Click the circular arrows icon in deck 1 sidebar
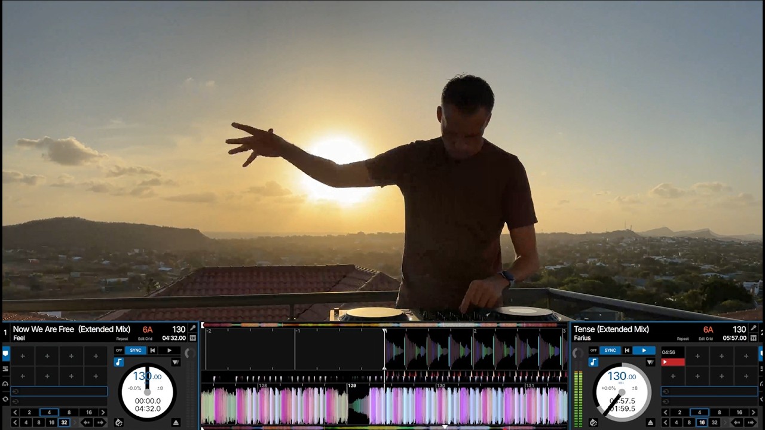 pyautogui.click(x=5, y=399)
